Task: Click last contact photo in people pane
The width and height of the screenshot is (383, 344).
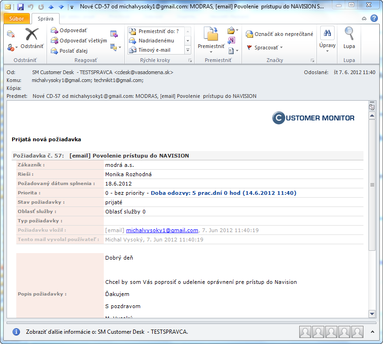Action: pyautogui.click(x=357, y=332)
